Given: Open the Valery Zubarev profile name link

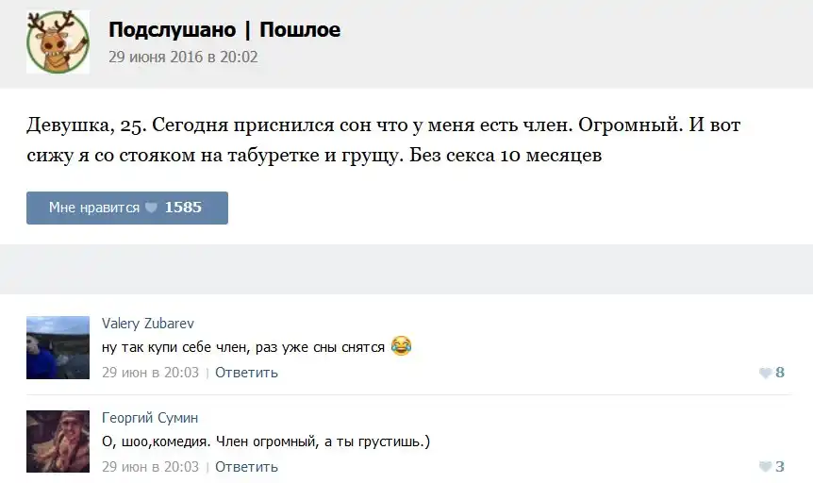Looking at the screenshot, I should 148,323.
